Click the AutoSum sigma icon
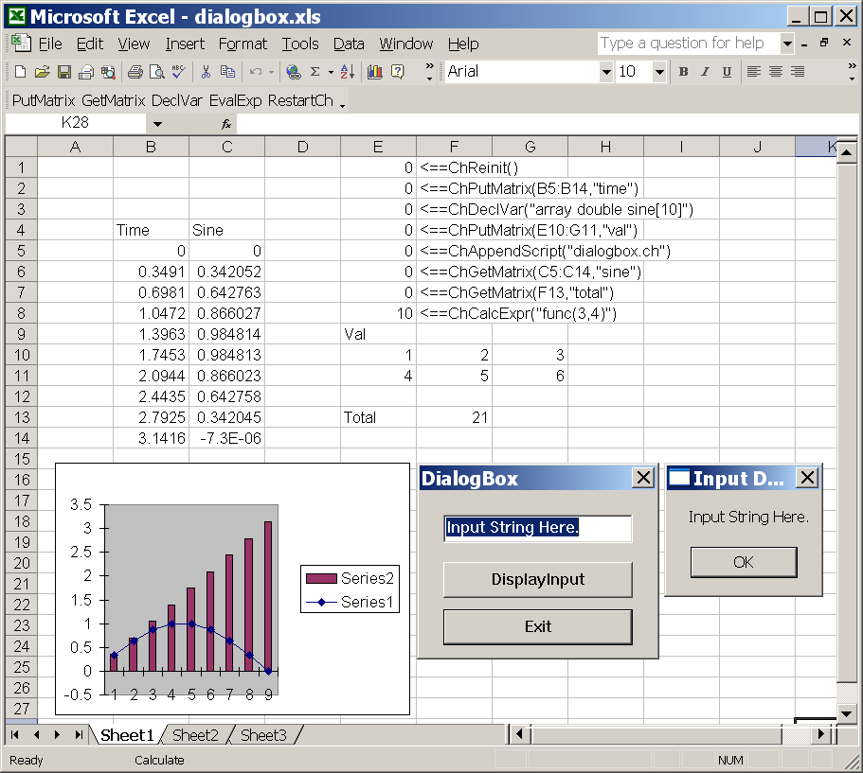Image resolution: width=863 pixels, height=773 pixels. click(315, 72)
